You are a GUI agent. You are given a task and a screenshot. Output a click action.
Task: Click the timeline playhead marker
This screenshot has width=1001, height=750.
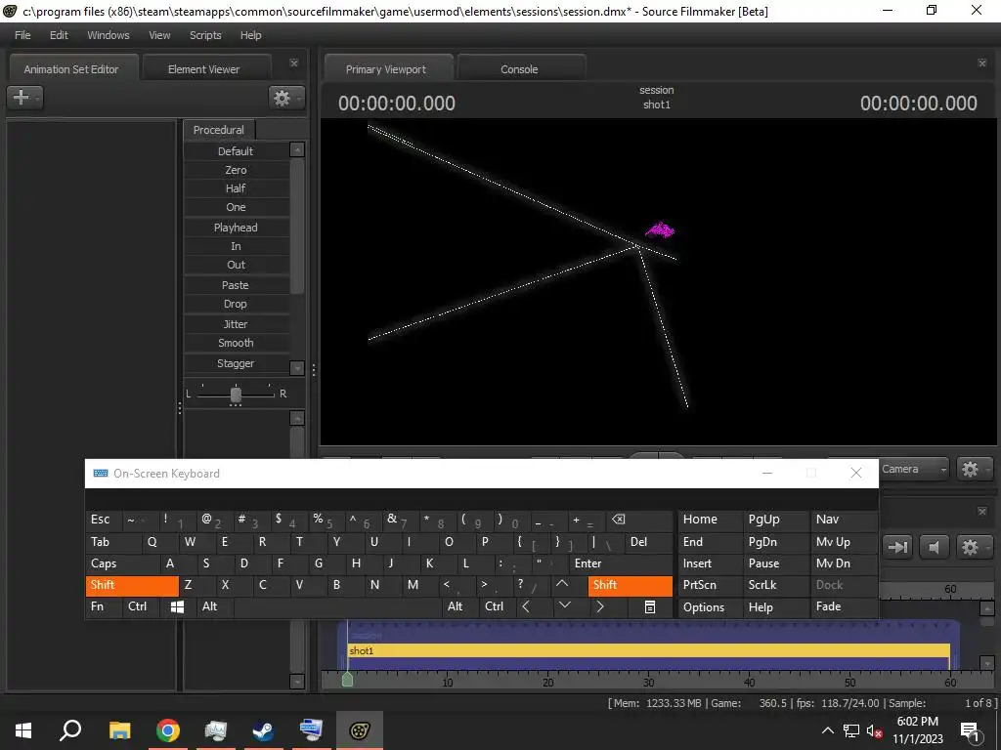tap(347, 680)
